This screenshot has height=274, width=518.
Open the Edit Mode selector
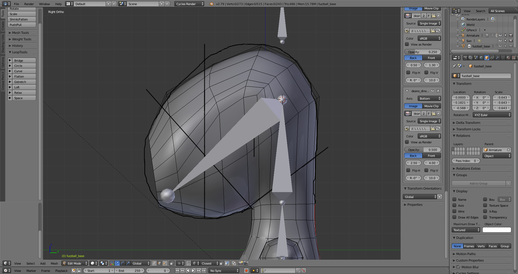tap(75, 263)
